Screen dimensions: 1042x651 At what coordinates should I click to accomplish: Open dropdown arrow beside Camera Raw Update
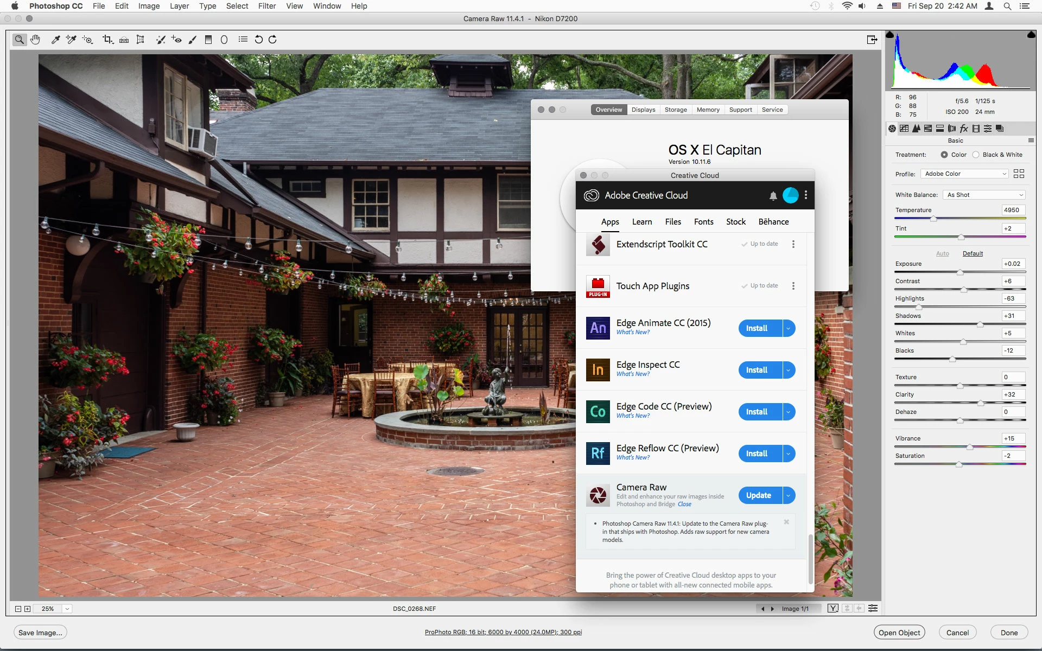click(789, 495)
